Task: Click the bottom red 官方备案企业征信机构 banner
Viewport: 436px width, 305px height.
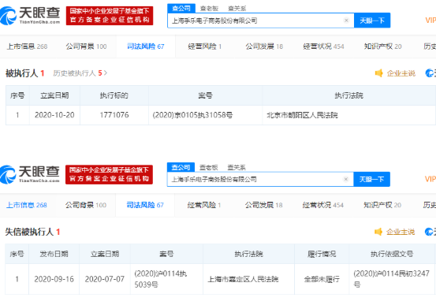Action: click(109, 175)
